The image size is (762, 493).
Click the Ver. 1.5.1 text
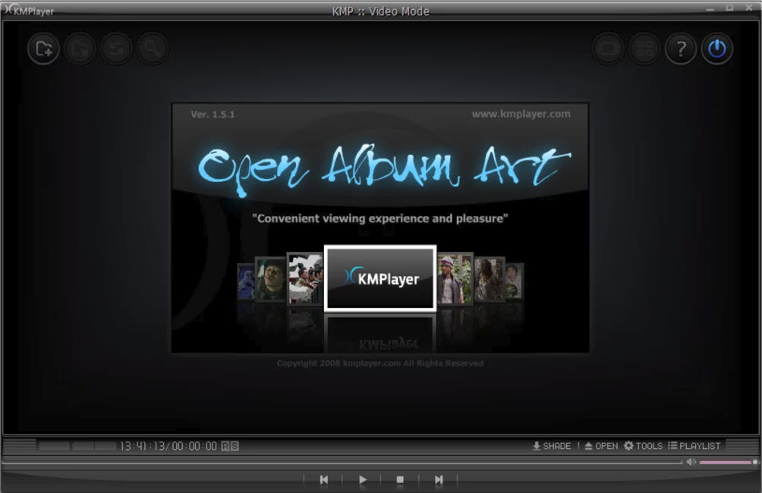(x=213, y=115)
